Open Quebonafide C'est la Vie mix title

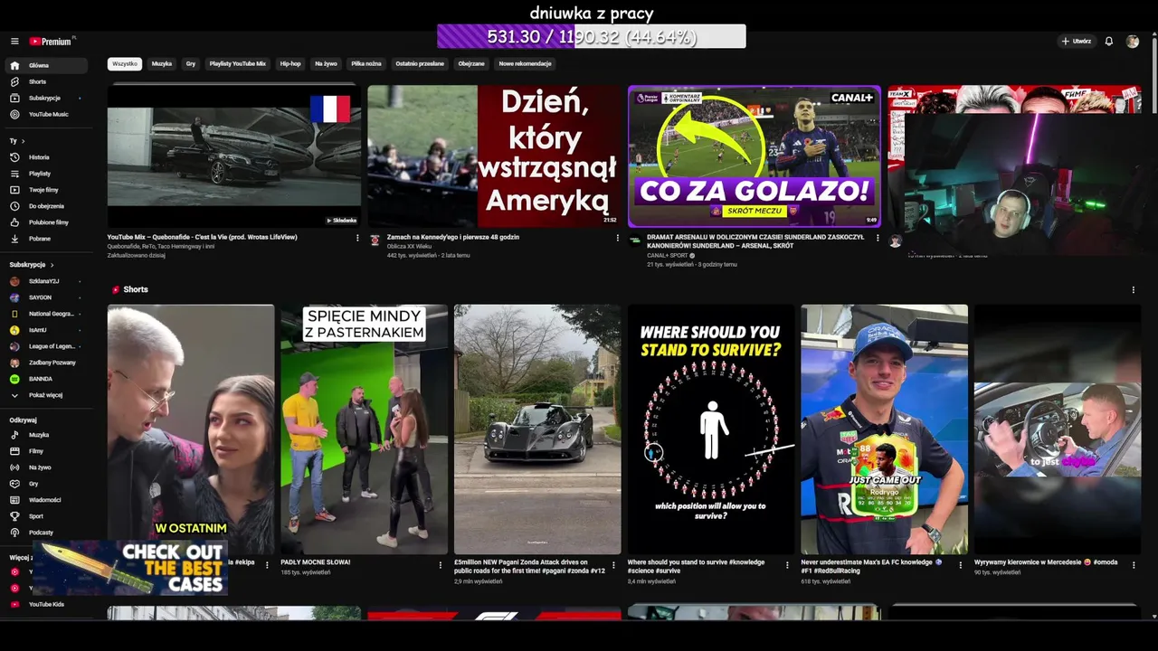202,237
